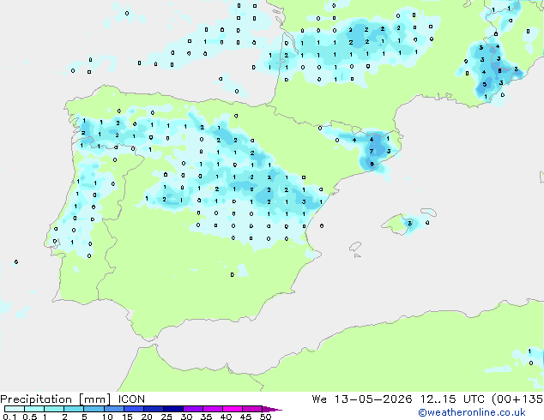Open the weatheronline.co.uk link
This screenshot has width=544, height=420.
pyautogui.click(x=472, y=412)
